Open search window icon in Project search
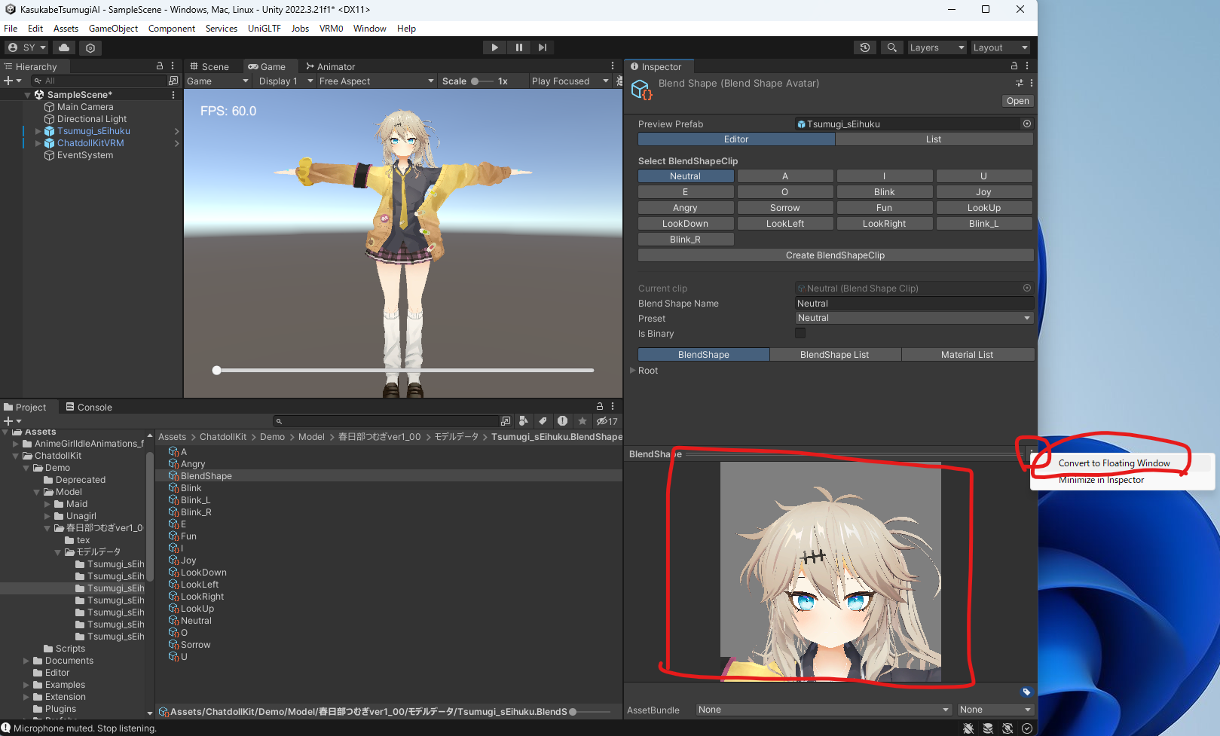 coord(506,421)
